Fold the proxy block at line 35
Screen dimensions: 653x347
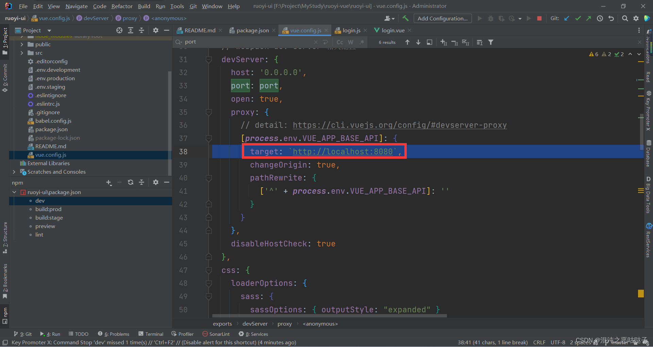point(209,112)
